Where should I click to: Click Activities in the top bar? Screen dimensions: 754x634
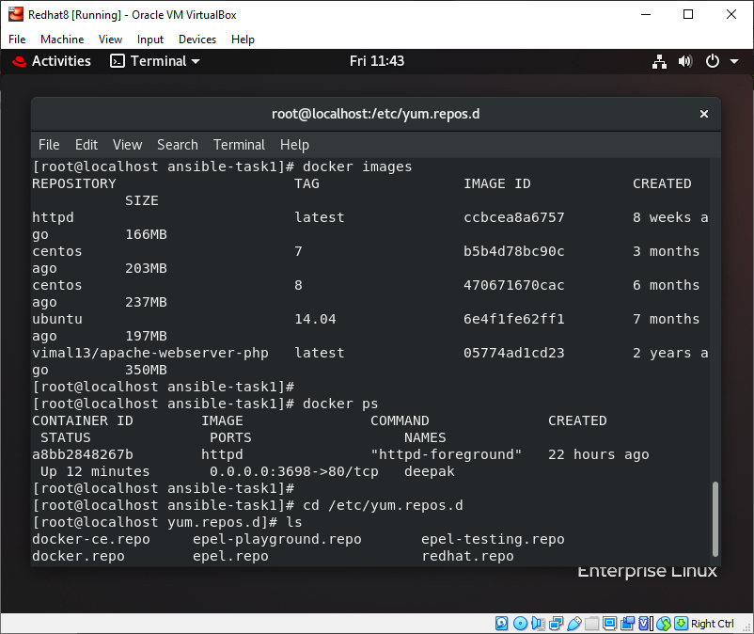point(59,61)
